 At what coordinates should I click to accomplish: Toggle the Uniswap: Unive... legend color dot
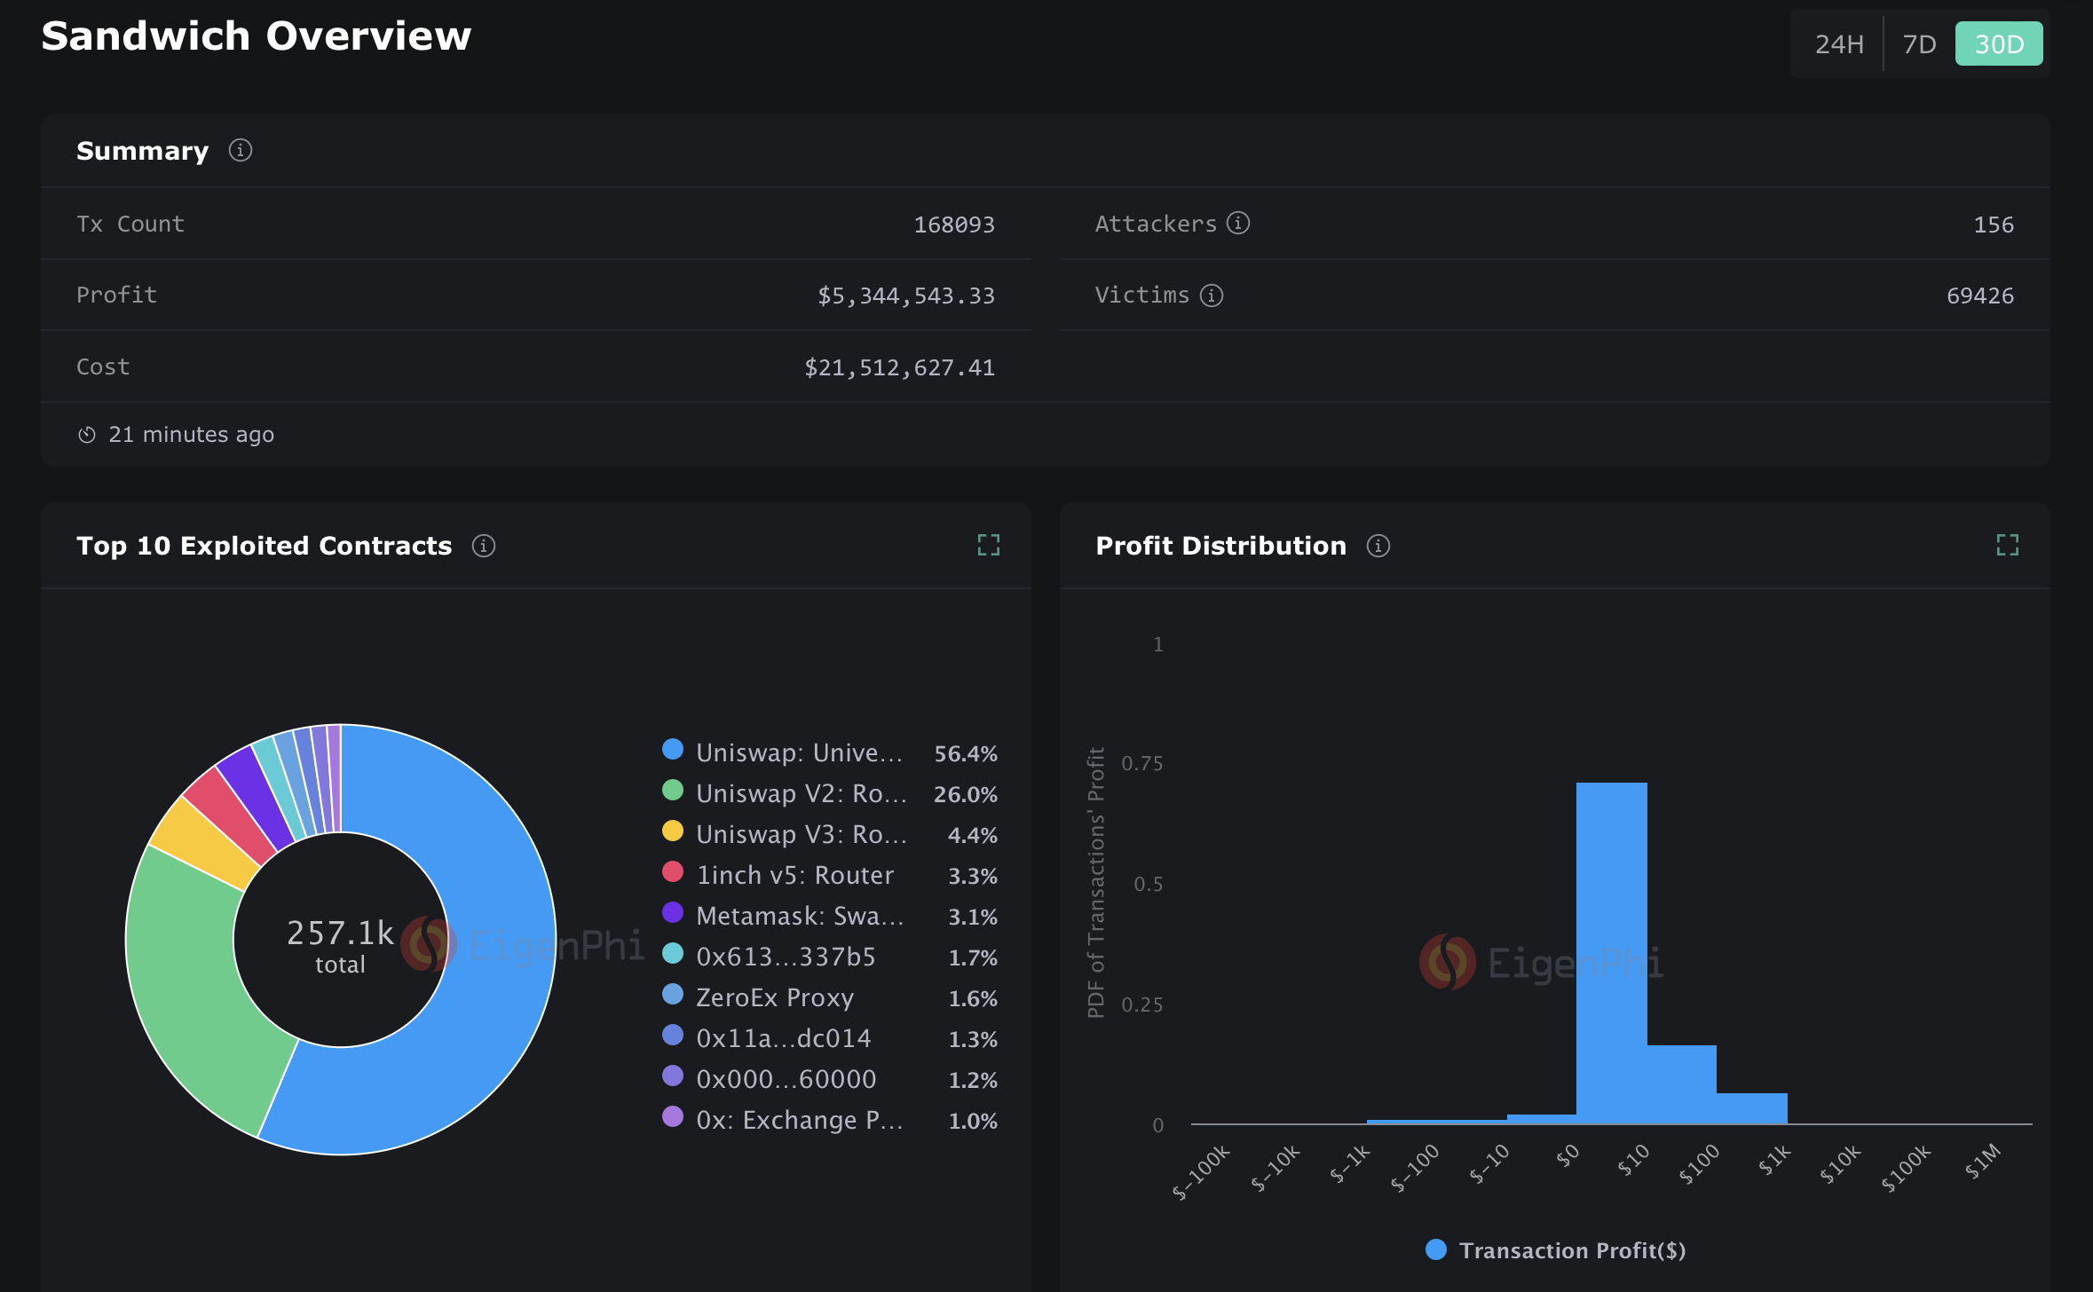[x=673, y=750]
